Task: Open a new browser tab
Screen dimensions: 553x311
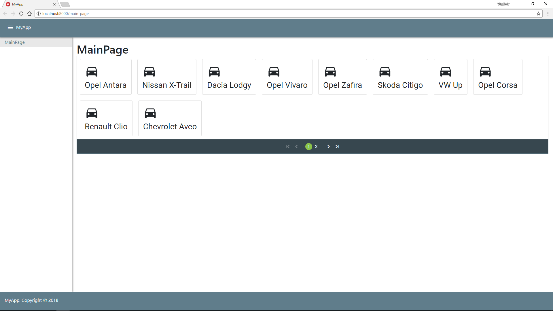Action: 65,4
